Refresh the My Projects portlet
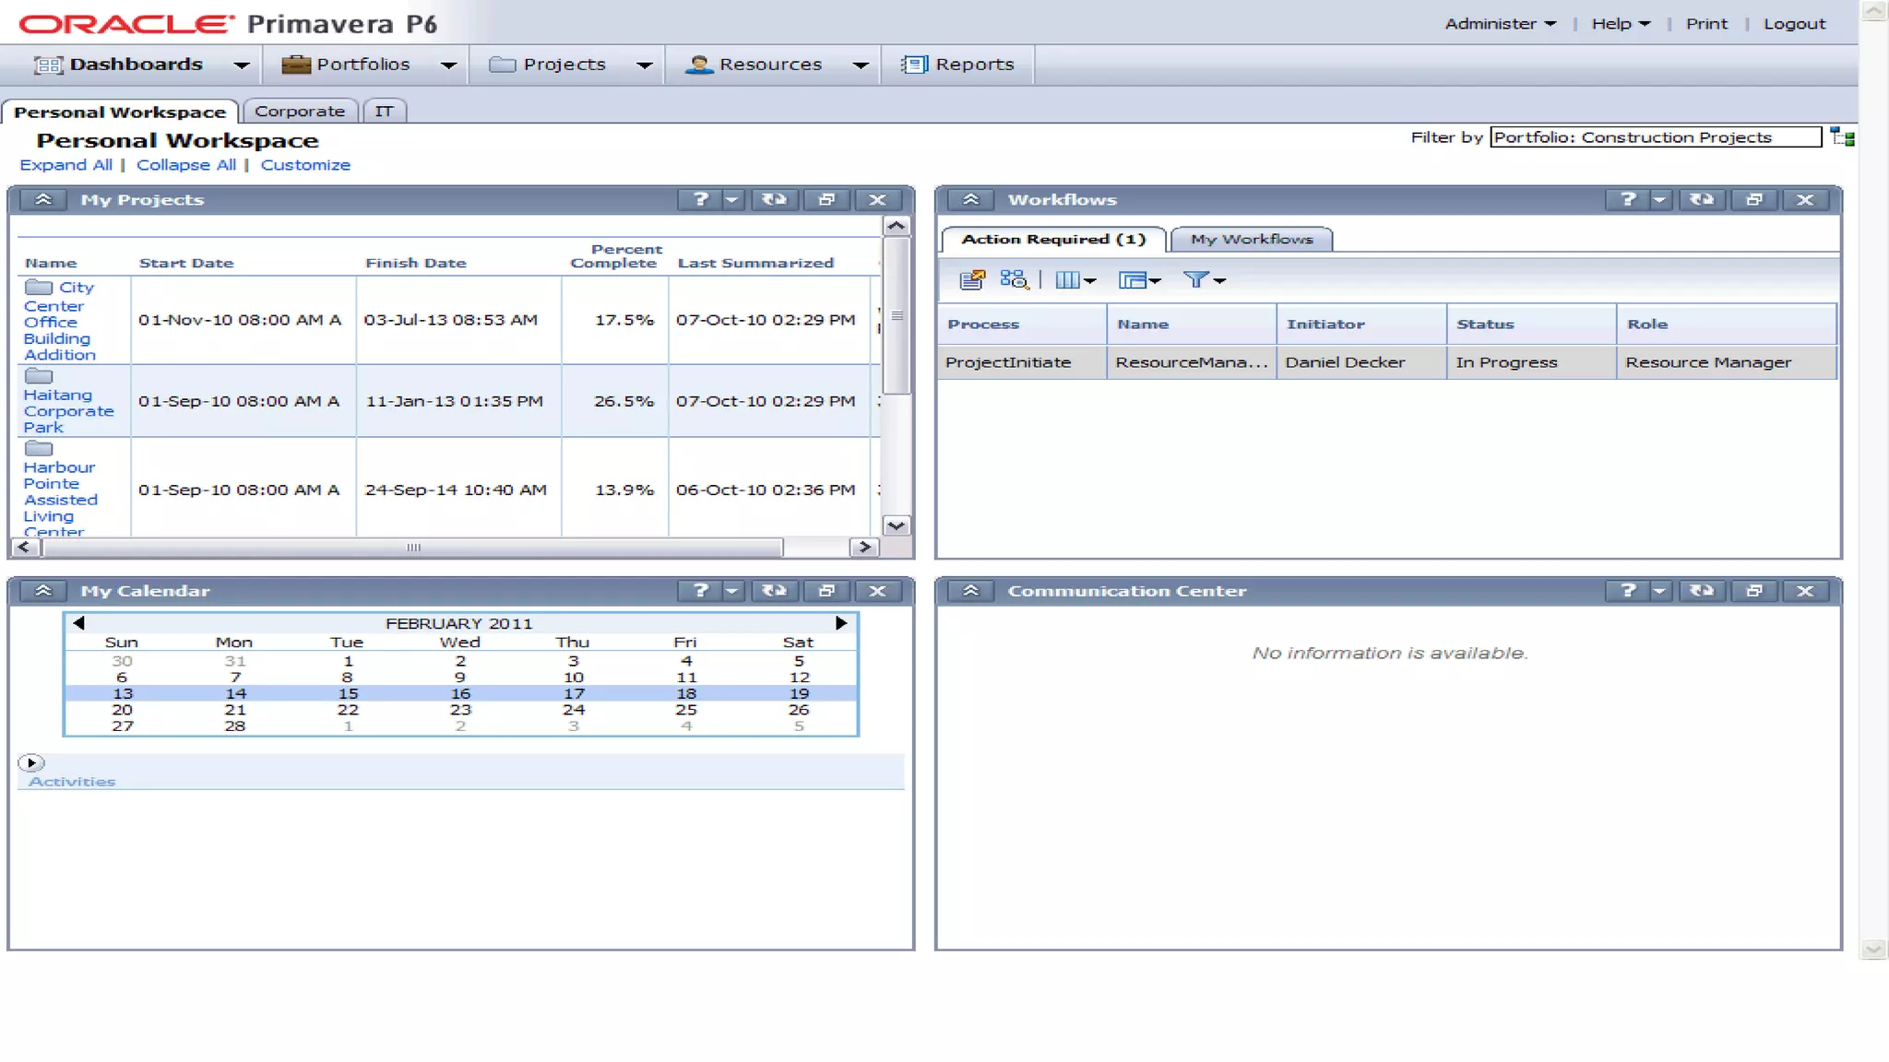Viewport: 1889px width, 1062px height. [x=774, y=199]
